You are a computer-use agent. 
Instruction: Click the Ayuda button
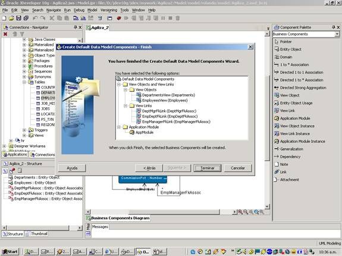pos(72,168)
